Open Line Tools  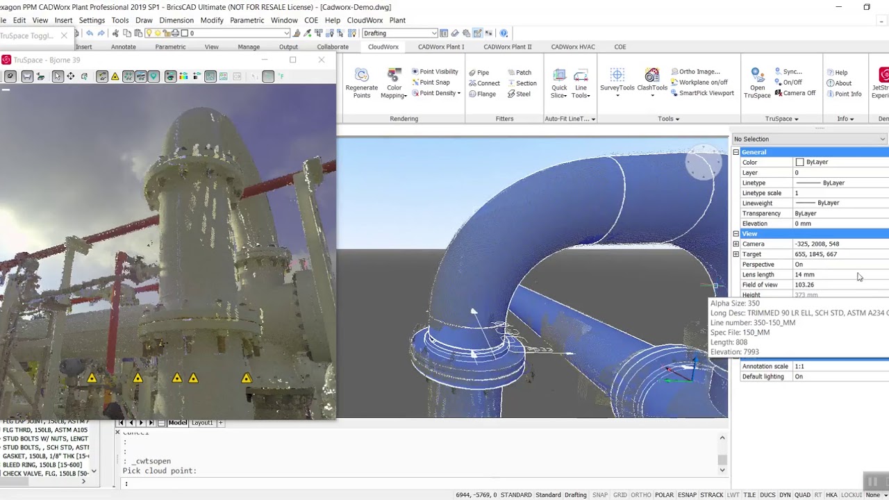click(581, 83)
